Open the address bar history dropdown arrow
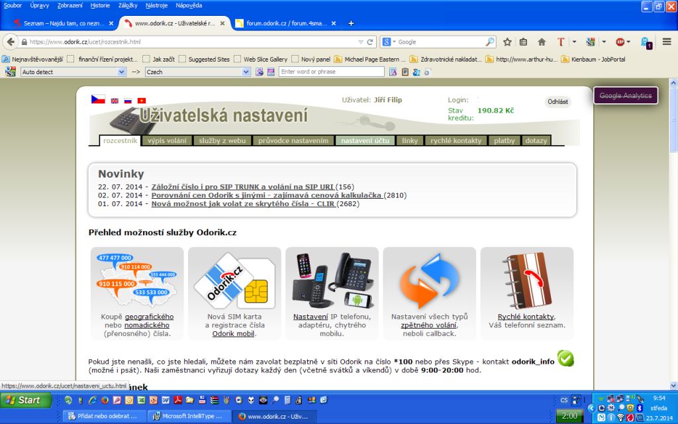 coord(361,42)
